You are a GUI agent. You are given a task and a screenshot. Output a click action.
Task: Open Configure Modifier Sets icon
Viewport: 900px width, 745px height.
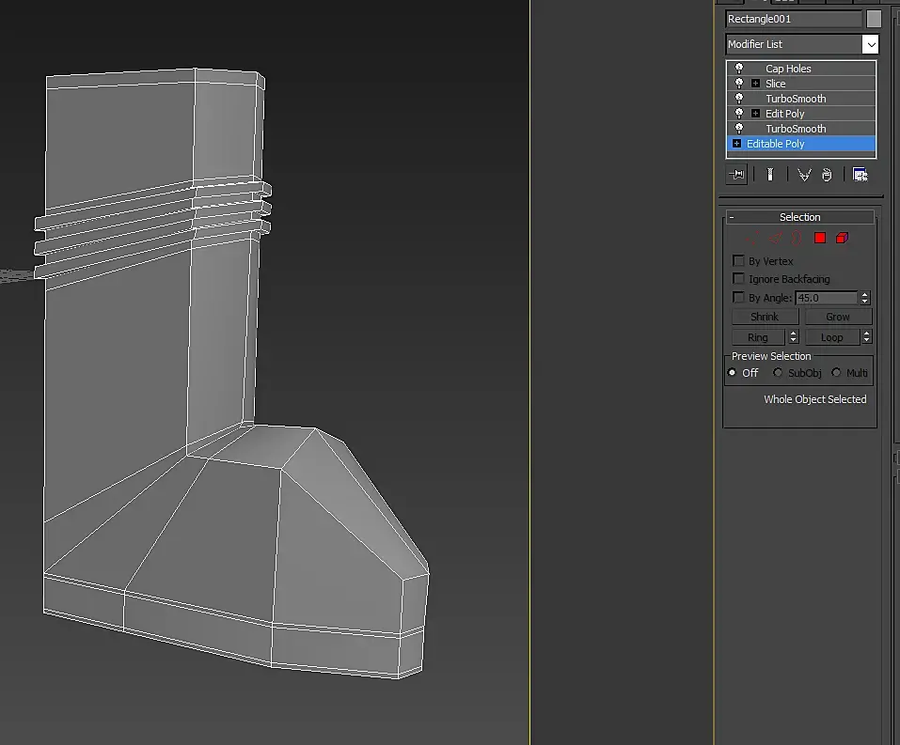point(860,175)
